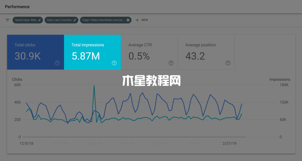The width and height of the screenshot is (302, 161).
Task: Open help icon on Average position card
Action: pos(228,63)
